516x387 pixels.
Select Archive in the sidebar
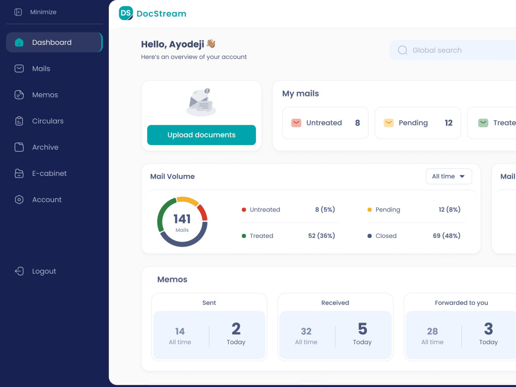pos(45,147)
